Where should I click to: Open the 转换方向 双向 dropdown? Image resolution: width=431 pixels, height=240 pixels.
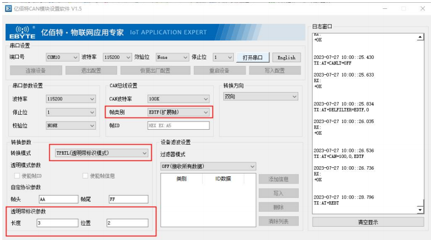[x=260, y=96]
